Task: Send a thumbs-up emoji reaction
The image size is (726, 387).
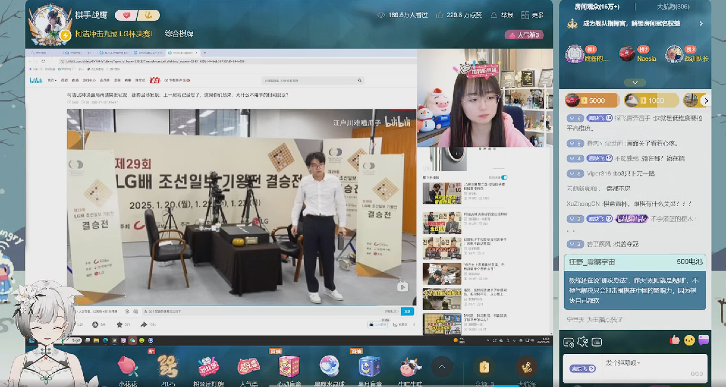Action: click(x=675, y=340)
